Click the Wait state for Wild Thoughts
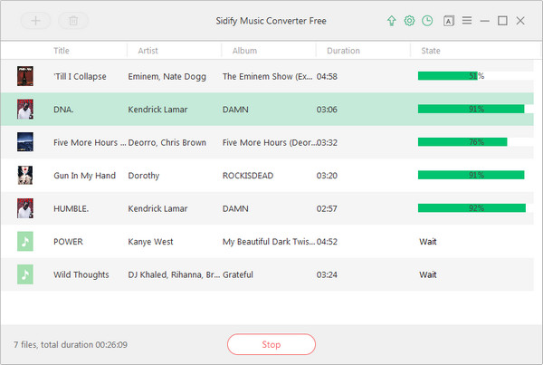543x365 pixels. click(x=428, y=274)
